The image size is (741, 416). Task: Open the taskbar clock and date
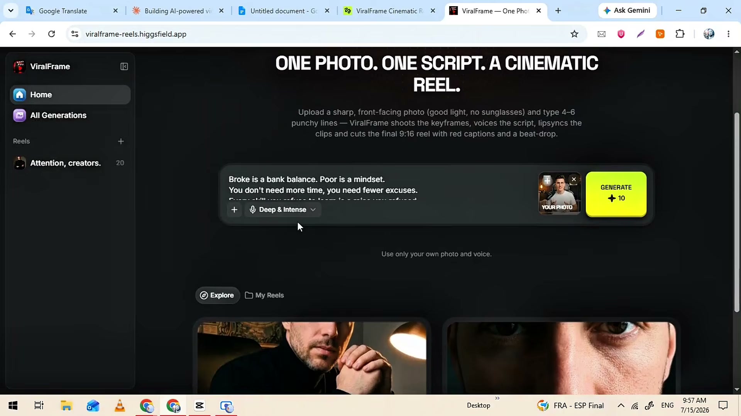click(x=695, y=405)
